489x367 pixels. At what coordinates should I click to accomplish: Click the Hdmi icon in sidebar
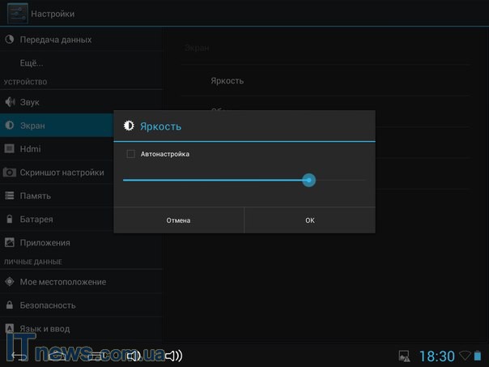[10, 149]
